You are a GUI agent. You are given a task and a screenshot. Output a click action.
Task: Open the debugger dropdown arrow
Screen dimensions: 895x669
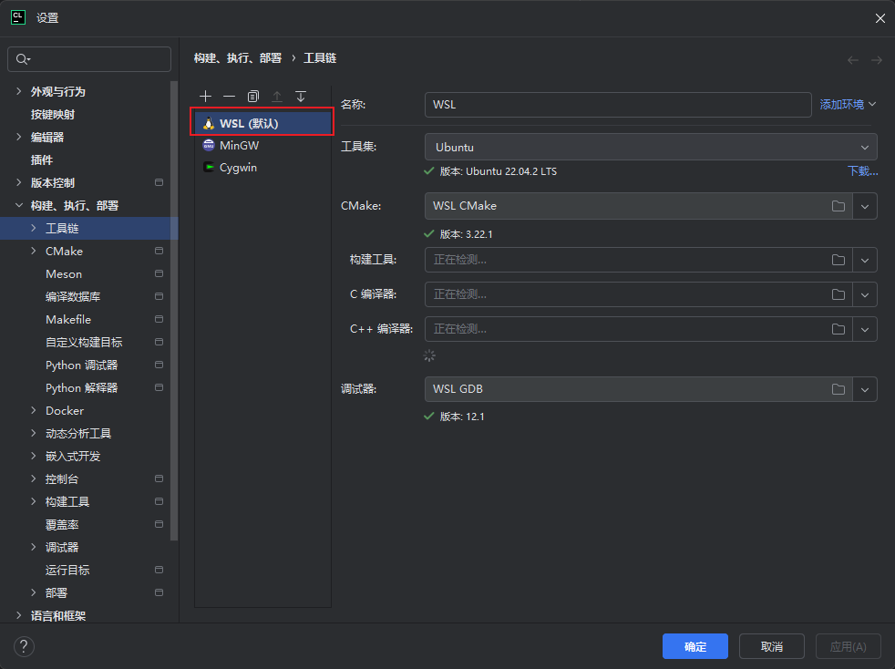tap(865, 389)
